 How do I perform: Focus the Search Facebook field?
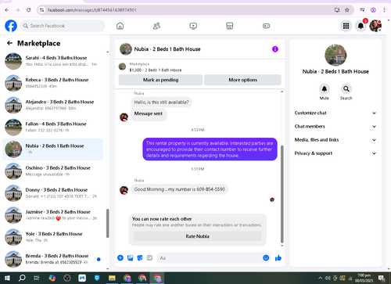pos(63,26)
